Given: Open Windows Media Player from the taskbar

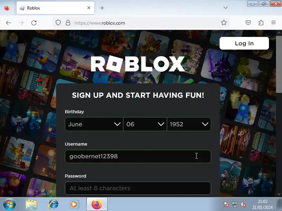Looking at the screenshot, I should click(x=74, y=204).
